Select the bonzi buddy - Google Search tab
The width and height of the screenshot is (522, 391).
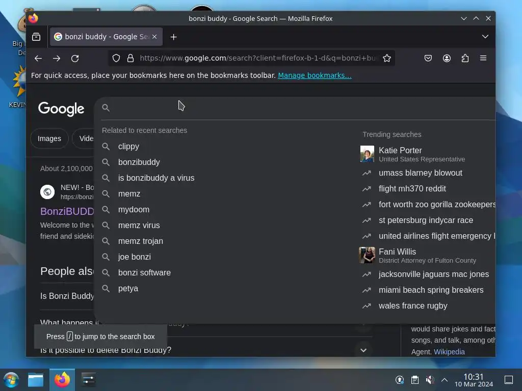pos(106,37)
